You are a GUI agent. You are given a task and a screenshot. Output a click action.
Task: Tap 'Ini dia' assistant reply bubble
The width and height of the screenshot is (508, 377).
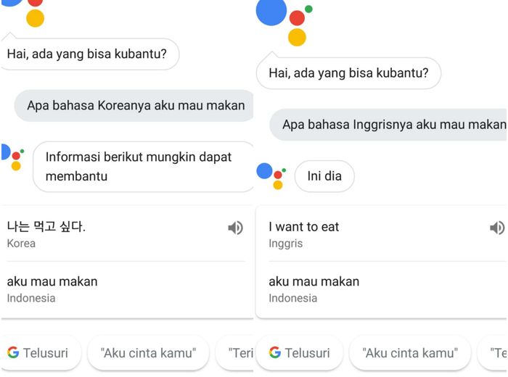324,176
